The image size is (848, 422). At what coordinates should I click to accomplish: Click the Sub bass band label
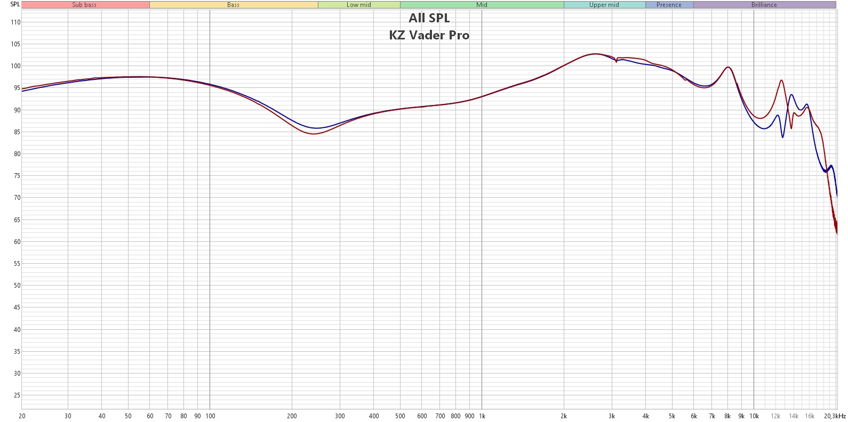(85, 5)
